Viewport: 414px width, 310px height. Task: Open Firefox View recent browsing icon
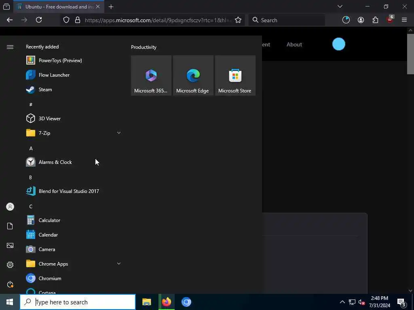coord(6,7)
